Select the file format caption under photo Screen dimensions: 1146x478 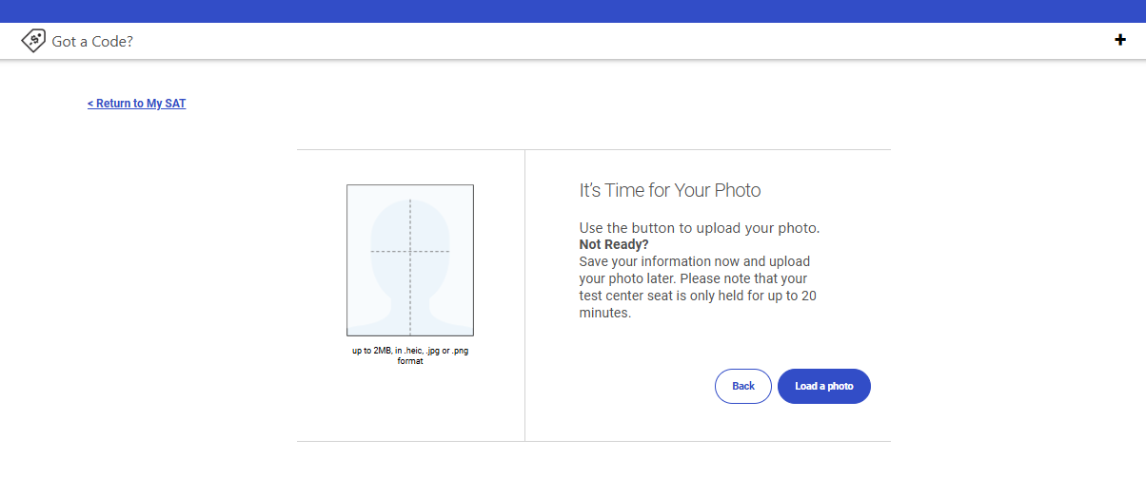click(409, 355)
